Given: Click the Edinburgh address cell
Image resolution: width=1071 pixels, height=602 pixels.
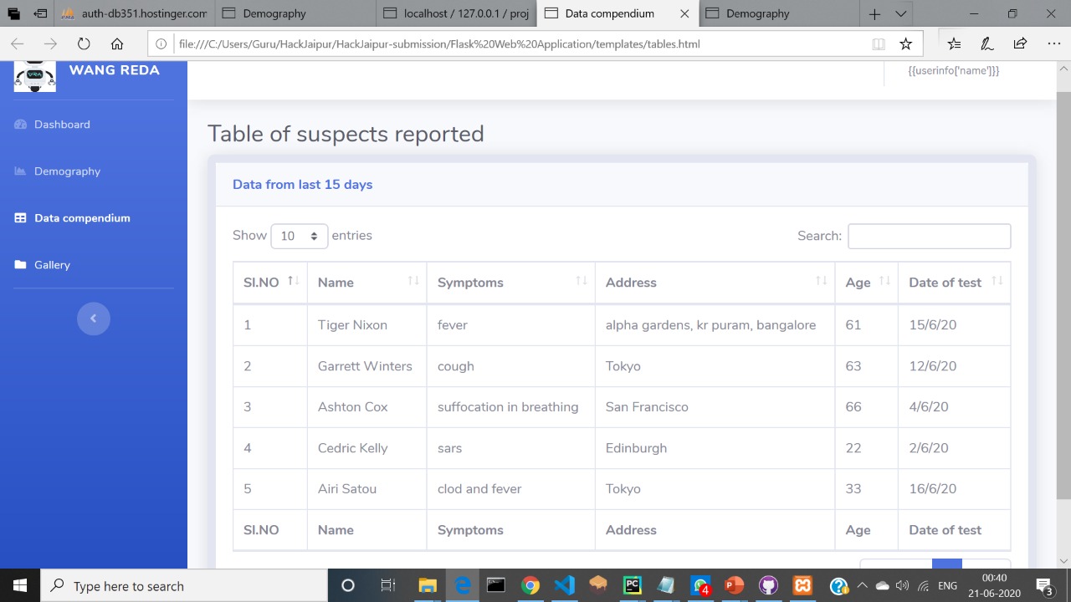Looking at the screenshot, I should tap(715, 448).
